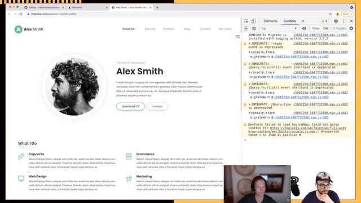Open console settings gear next to 2 hidden
This screenshot has height=203, width=361.
tap(351, 28)
